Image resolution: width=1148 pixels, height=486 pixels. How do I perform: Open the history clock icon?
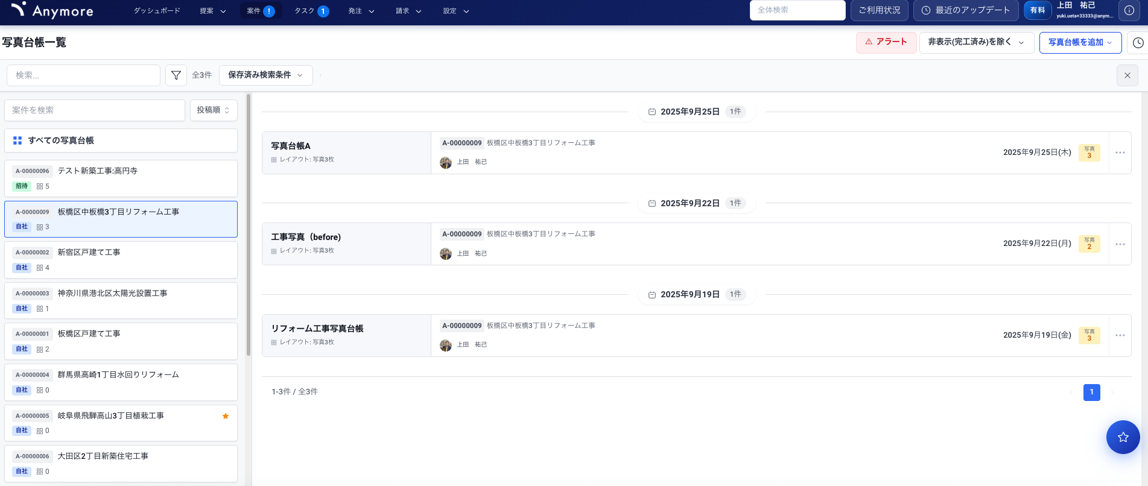1138,43
